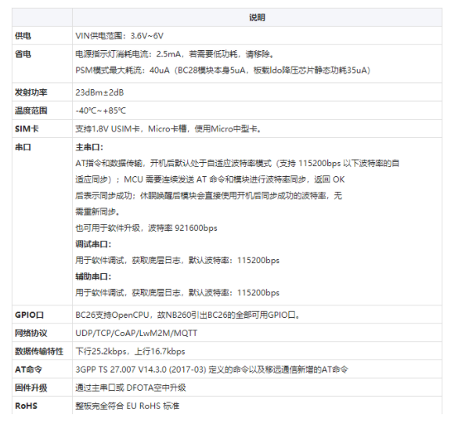Select the 数据传输特性 row label

(39, 351)
